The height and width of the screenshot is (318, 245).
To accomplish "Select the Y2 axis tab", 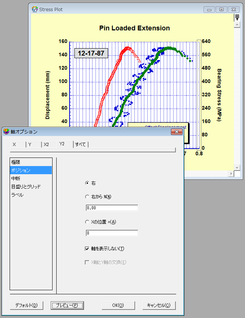I will [x=65, y=144].
